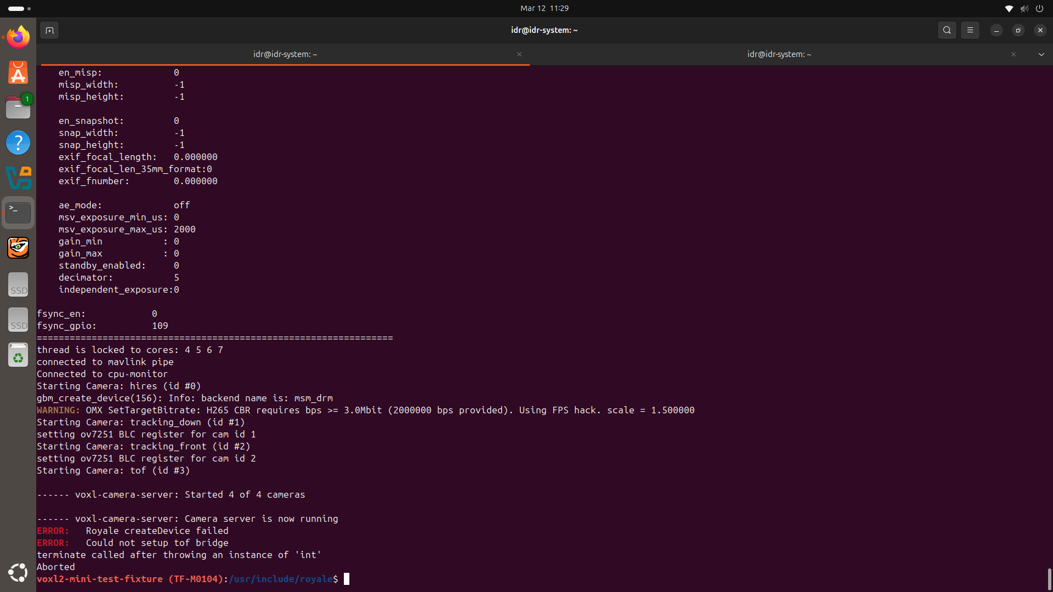Image resolution: width=1053 pixels, height=592 pixels.
Task: Expand the tab list chevron on the right
Action: coord(1041,54)
